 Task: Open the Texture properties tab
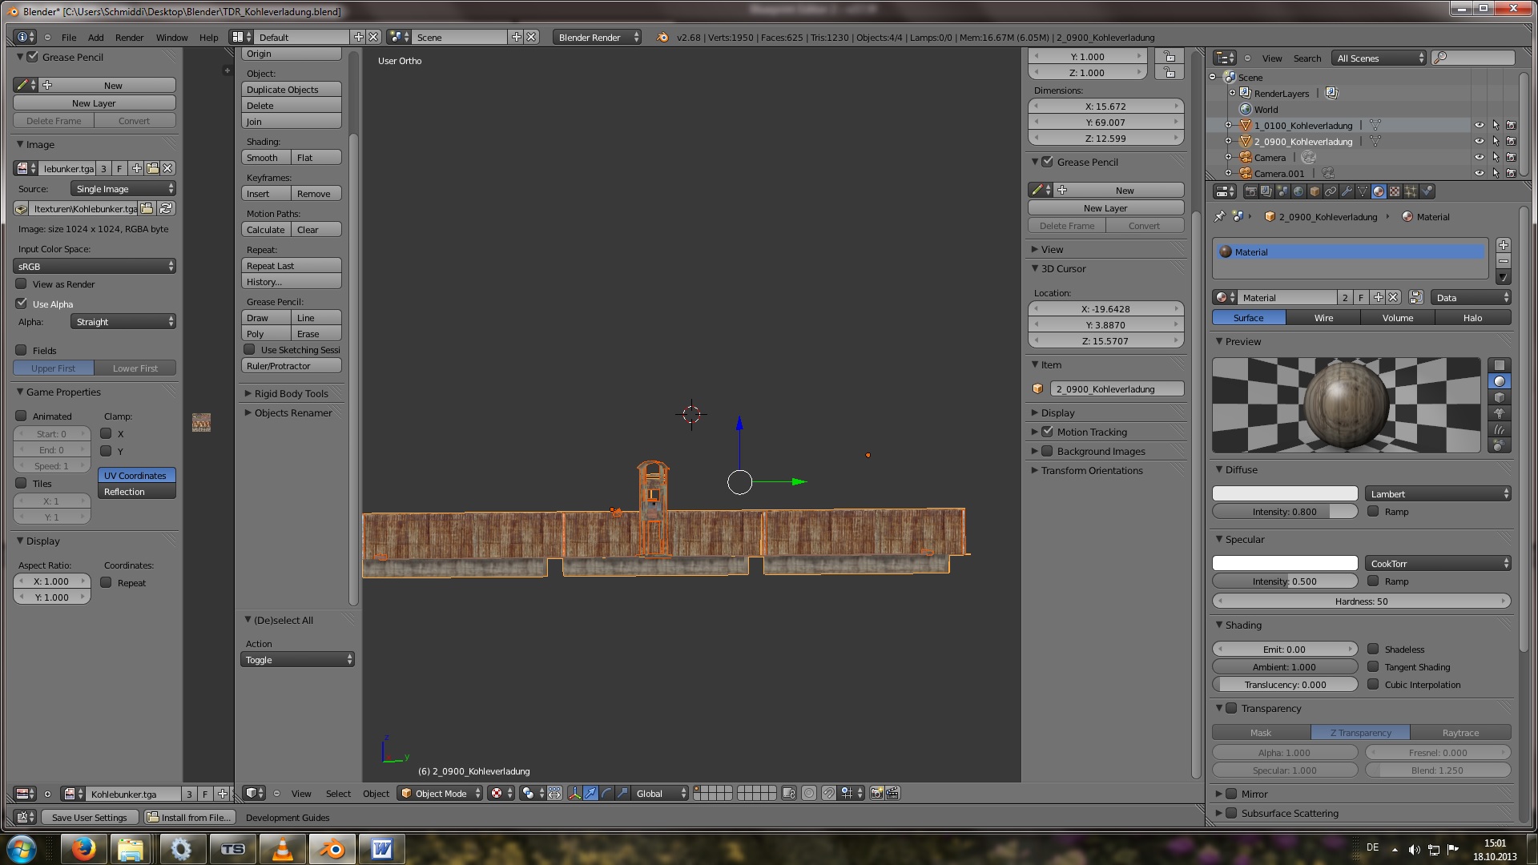coord(1395,191)
